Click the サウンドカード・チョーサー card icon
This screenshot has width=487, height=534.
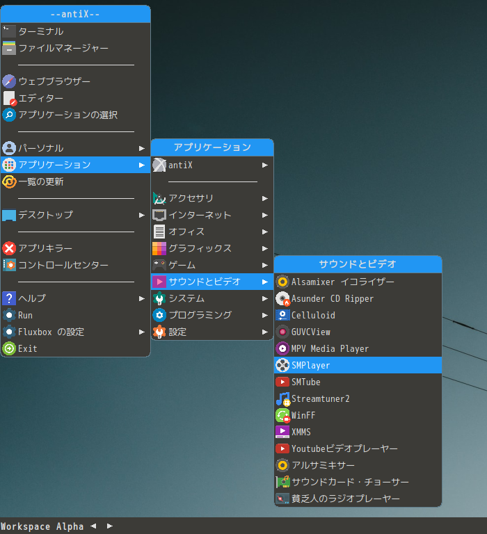(282, 482)
